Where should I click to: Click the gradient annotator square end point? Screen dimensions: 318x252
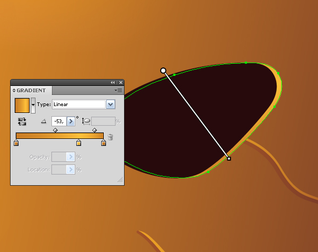pos(229,159)
